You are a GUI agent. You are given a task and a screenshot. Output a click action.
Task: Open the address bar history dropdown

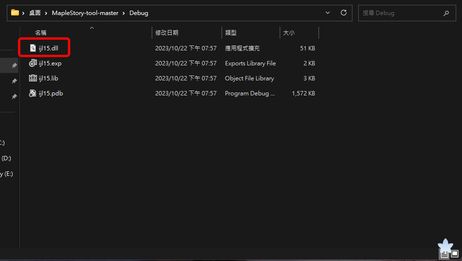click(x=328, y=13)
